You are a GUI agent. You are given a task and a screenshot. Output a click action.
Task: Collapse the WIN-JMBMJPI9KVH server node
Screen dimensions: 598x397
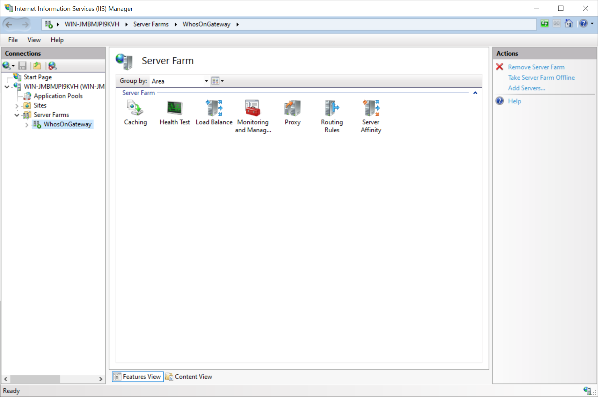(7, 87)
